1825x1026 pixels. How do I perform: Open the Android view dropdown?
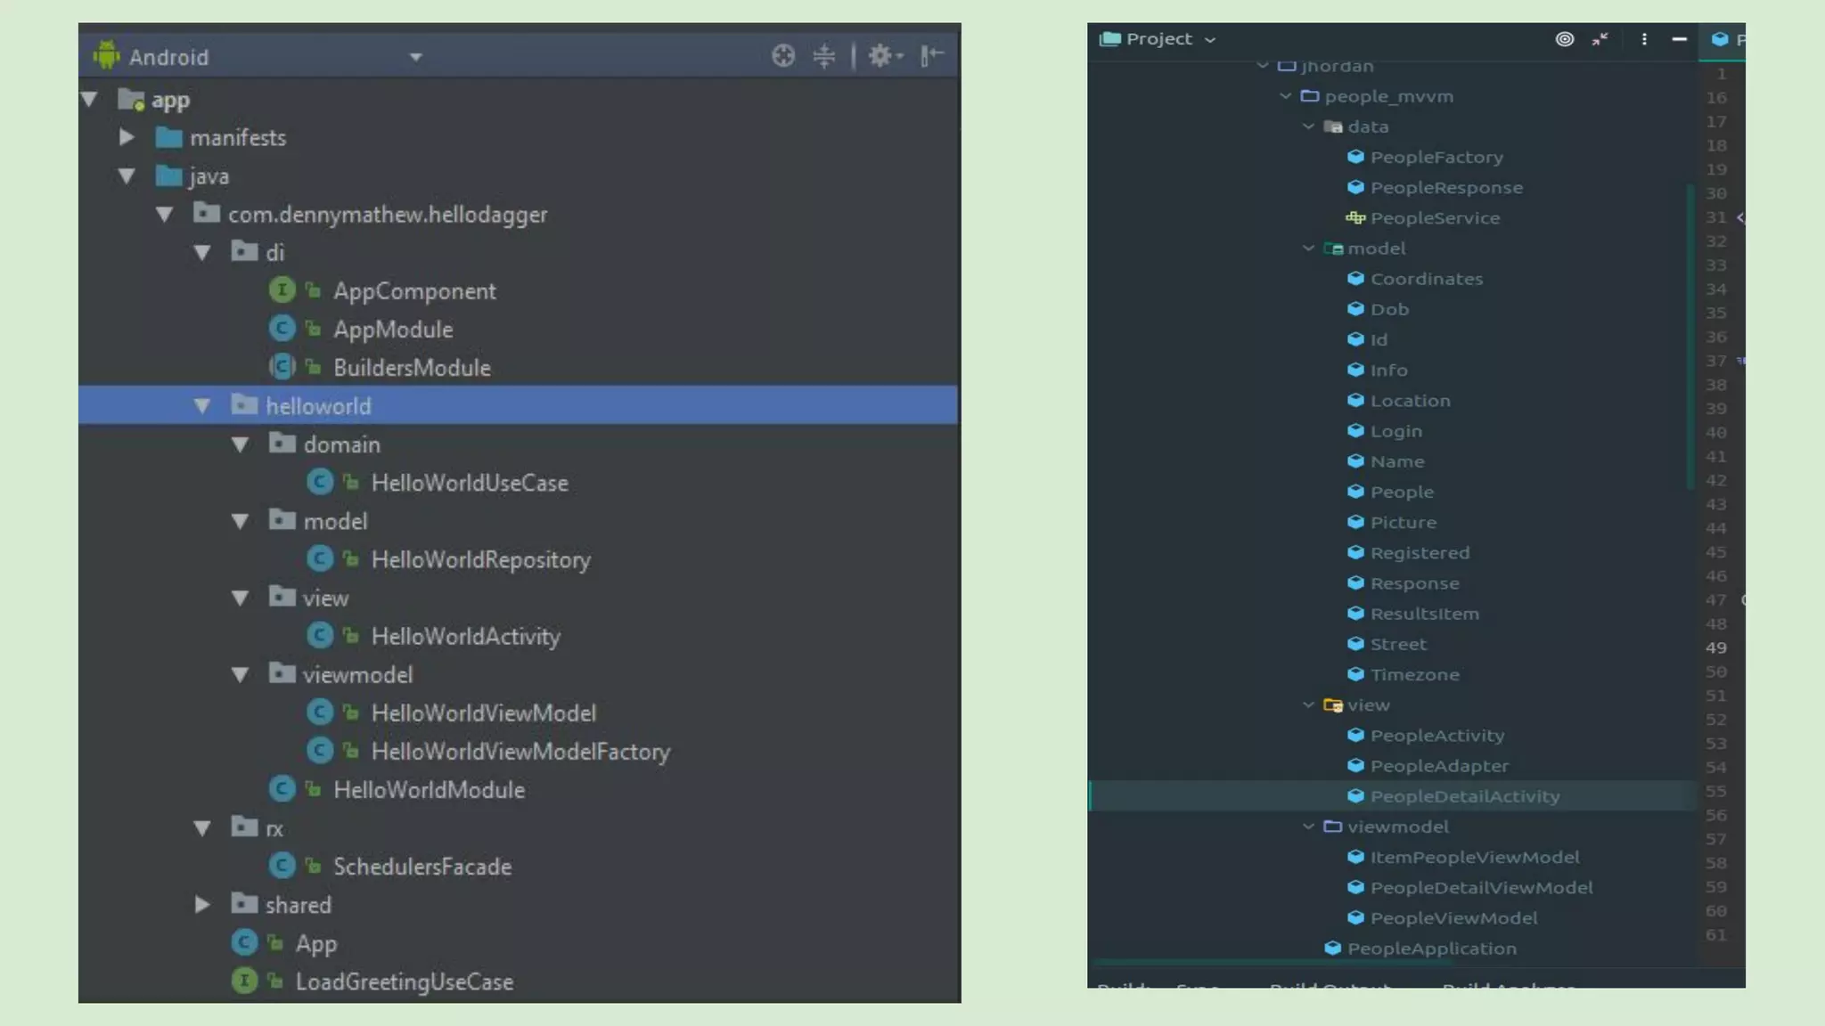(415, 58)
